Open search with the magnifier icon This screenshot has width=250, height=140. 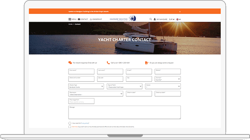point(150,19)
